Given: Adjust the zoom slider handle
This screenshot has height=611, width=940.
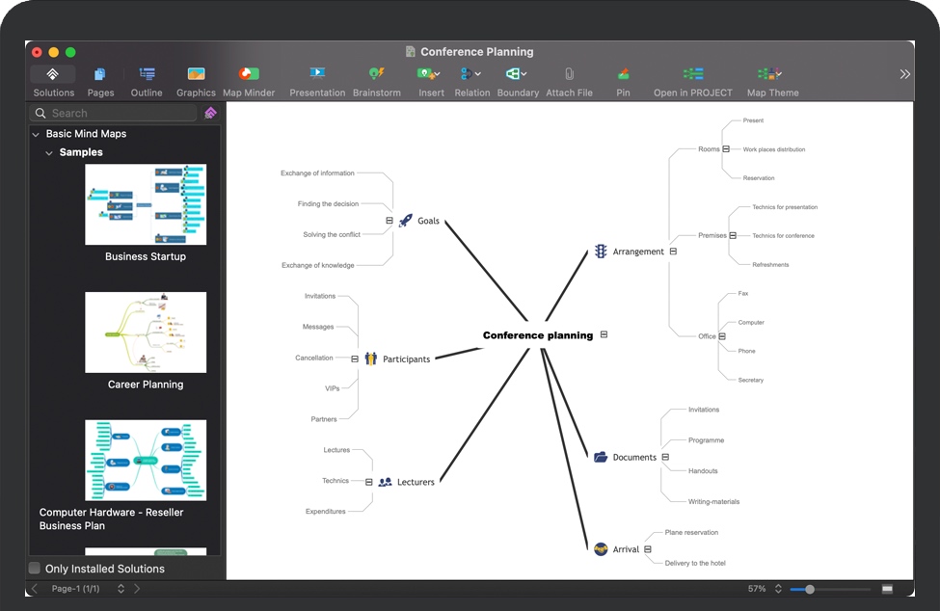Looking at the screenshot, I should (x=809, y=590).
